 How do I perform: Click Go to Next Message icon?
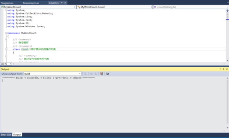(96, 74)
